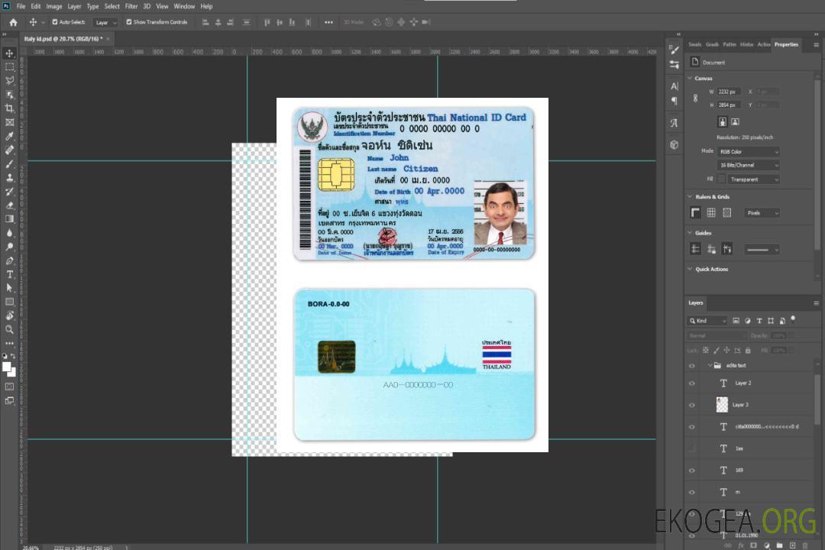Click the Create new group folder icon
825x550 pixels.
[x=780, y=545]
